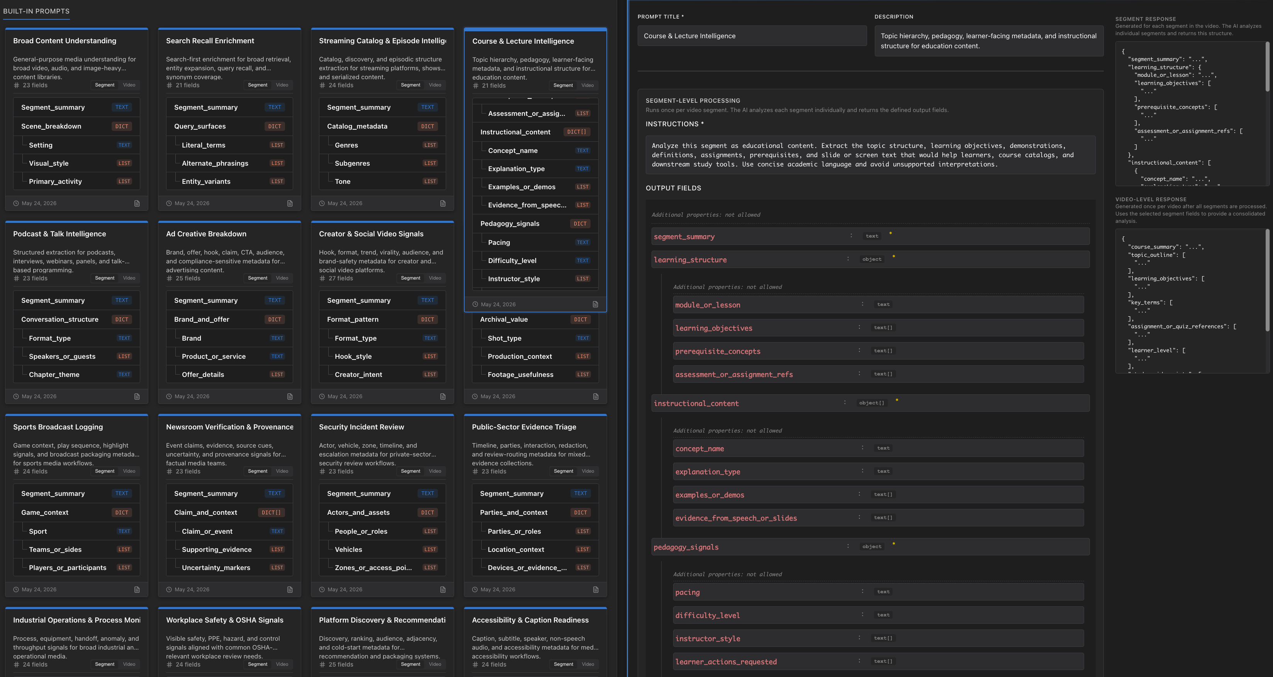This screenshot has height=677, width=1273.
Task: Click hash icon beside 25 fields on Ad Creative card
Action: coord(170,279)
